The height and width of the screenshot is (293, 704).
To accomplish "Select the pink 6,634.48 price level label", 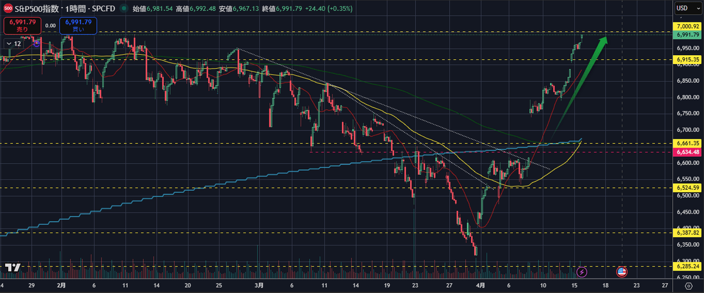I will [x=688, y=151].
